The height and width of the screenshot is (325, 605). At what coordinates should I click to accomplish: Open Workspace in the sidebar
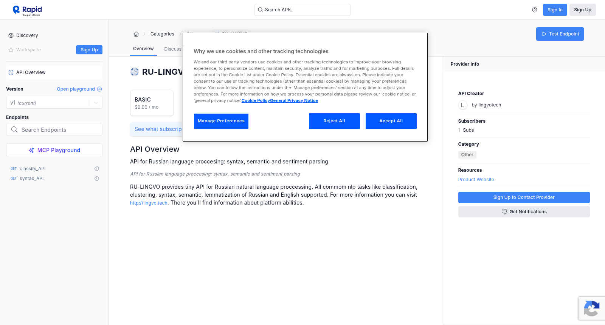(x=28, y=50)
